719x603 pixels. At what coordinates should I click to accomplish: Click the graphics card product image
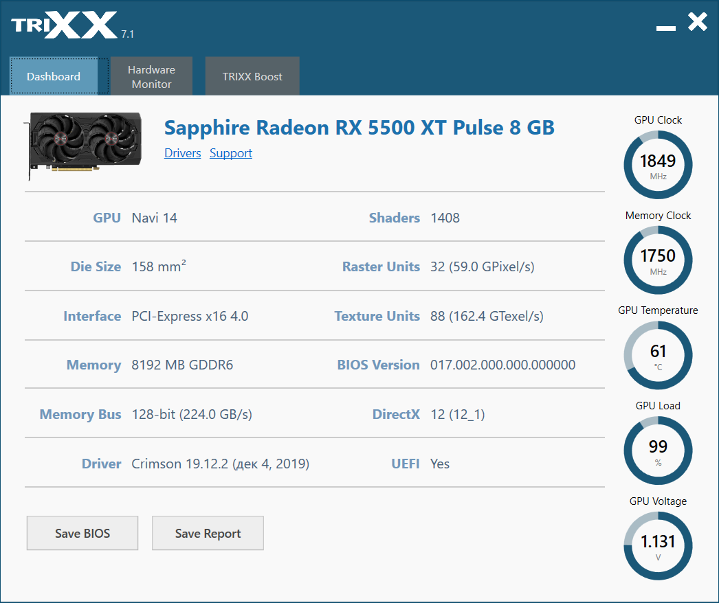82,146
